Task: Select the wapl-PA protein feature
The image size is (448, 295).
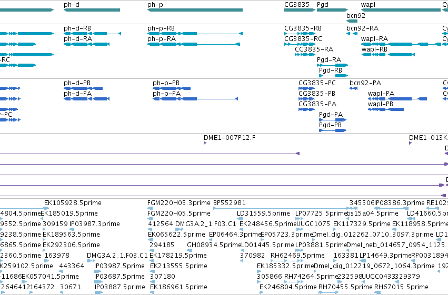Action: tap(397, 99)
